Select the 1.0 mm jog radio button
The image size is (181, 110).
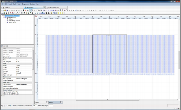click(11, 105)
